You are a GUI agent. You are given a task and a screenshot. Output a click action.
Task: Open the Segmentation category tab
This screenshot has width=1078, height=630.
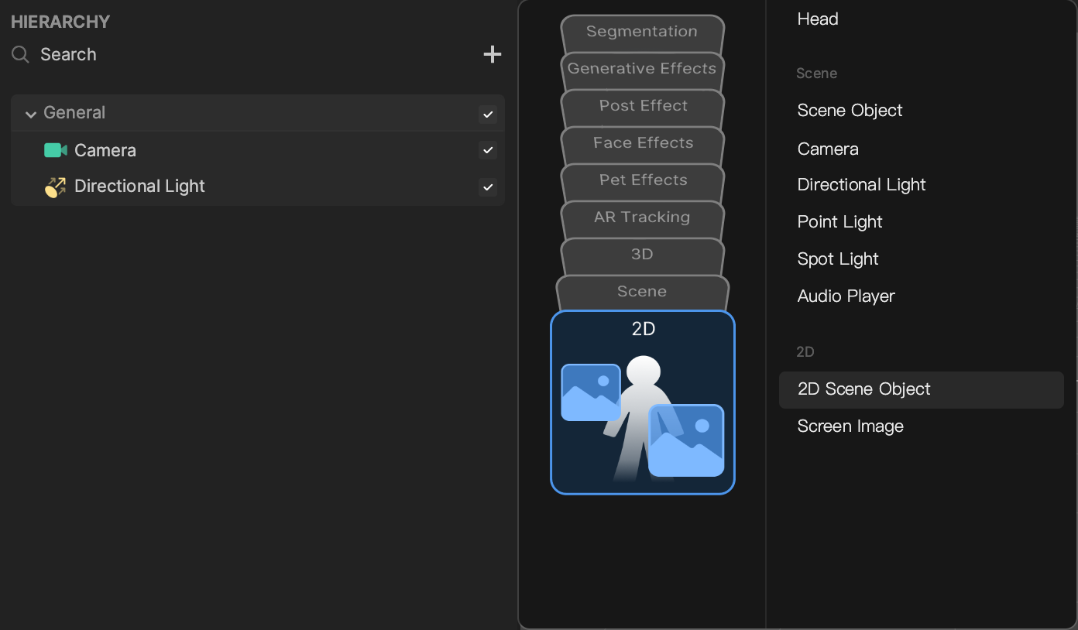coord(642,32)
